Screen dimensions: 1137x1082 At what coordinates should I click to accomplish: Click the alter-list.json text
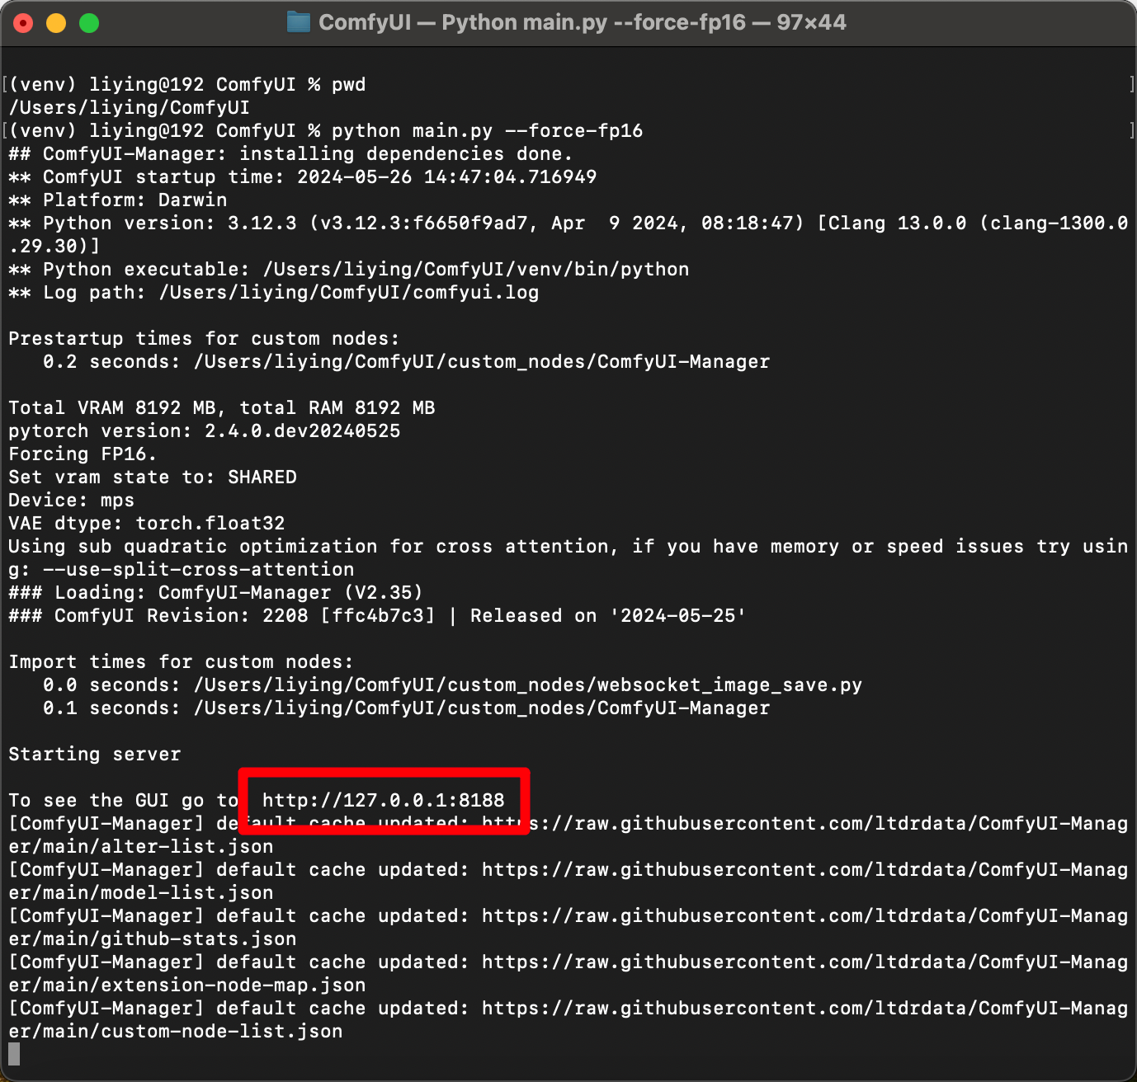pos(186,847)
